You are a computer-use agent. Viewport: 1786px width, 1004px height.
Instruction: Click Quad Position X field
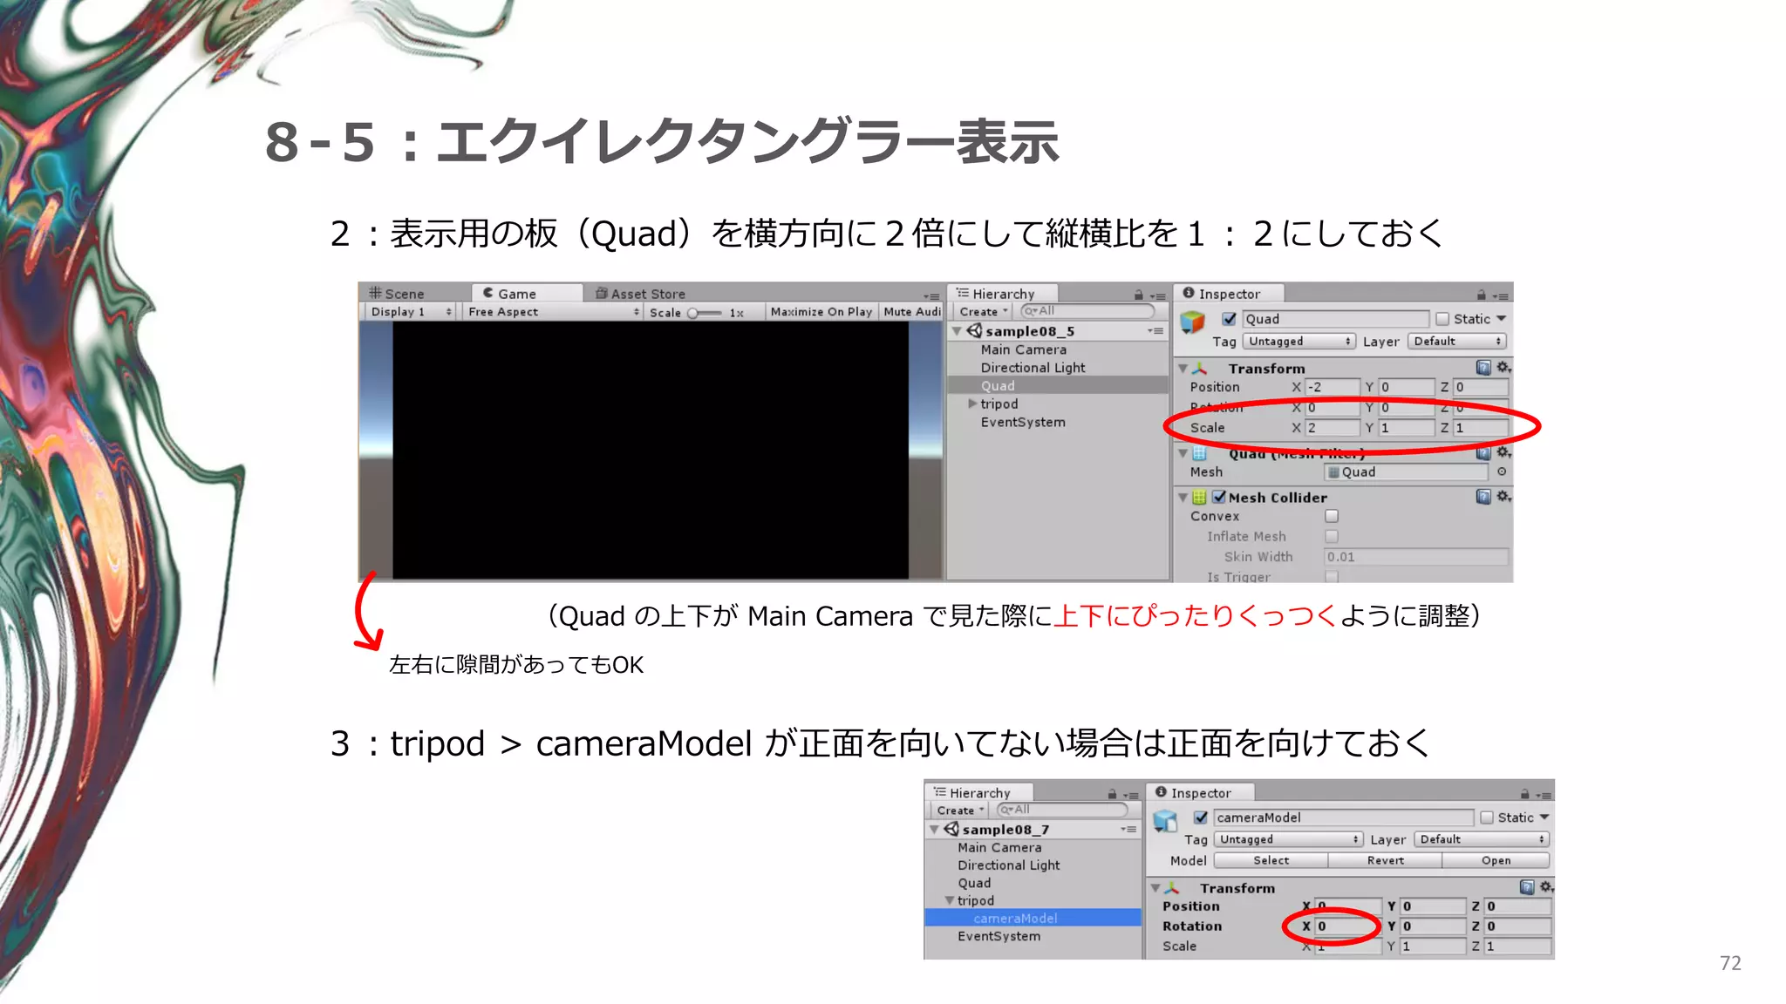(1332, 387)
